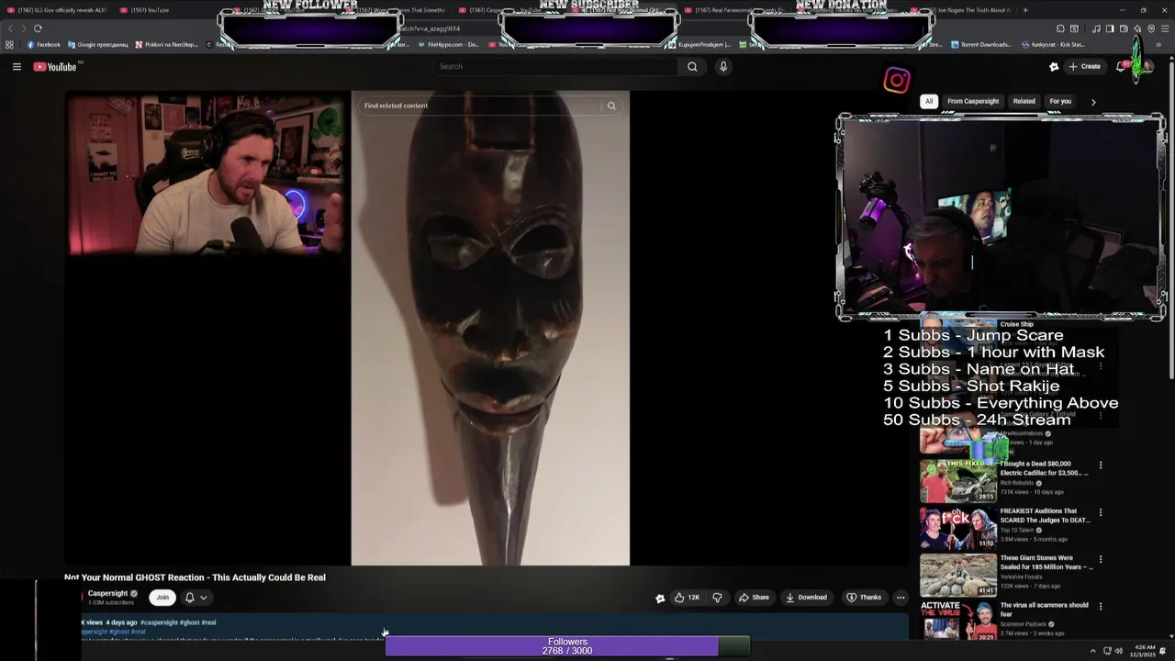
Task: Open options menu for Giant Stones video
Action: [1101, 559]
